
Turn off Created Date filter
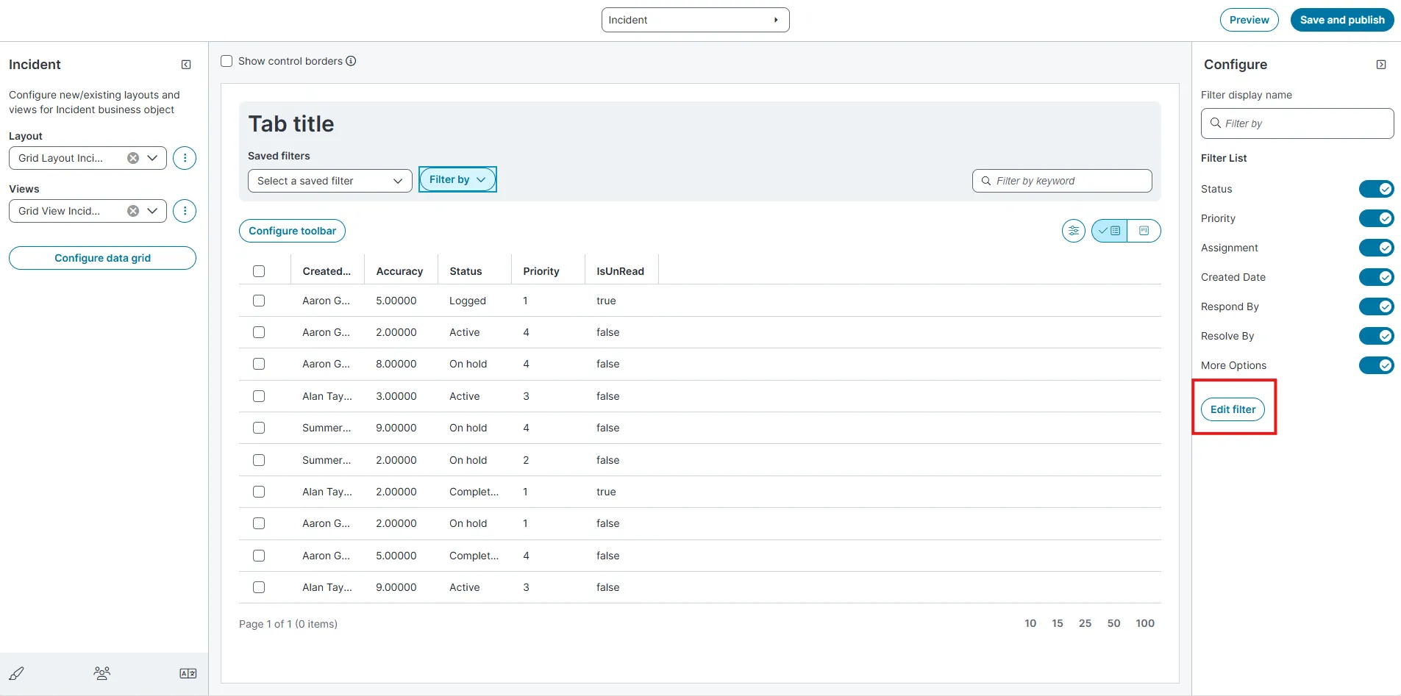coord(1376,277)
